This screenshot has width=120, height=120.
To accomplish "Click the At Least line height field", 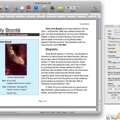I will click(x=114, y=98).
